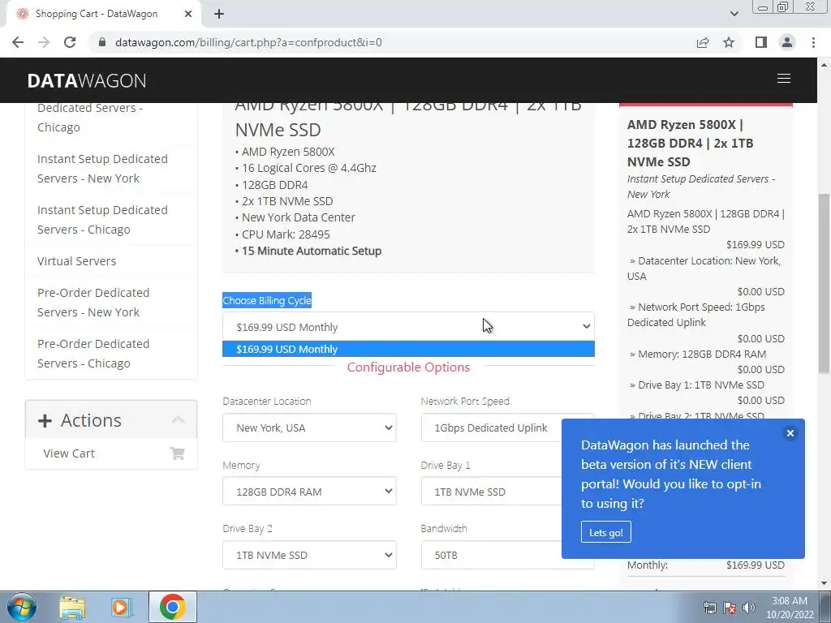The width and height of the screenshot is (831, 623).
Task: Open the Drive Bay 2 dropdown
Action: (309, 555)
